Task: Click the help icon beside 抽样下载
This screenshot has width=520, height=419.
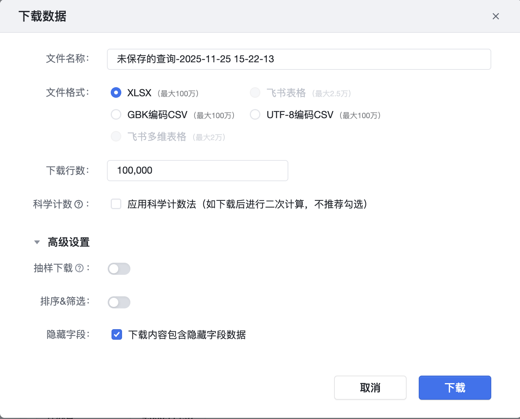Action: (79, 268)
